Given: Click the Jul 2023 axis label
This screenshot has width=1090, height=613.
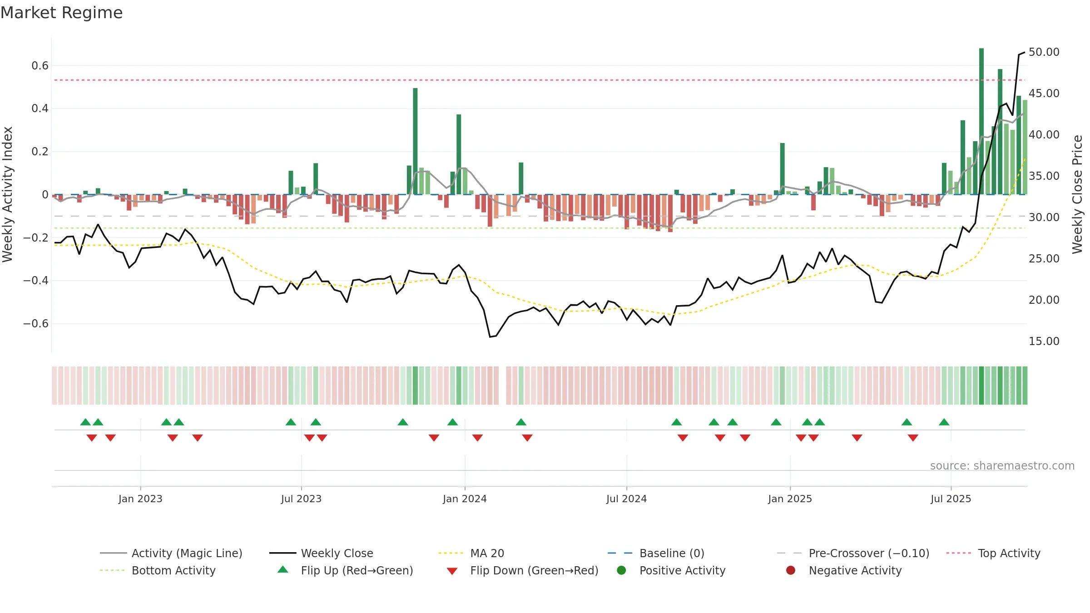Looking at the screenshot, I should [301, 499].
